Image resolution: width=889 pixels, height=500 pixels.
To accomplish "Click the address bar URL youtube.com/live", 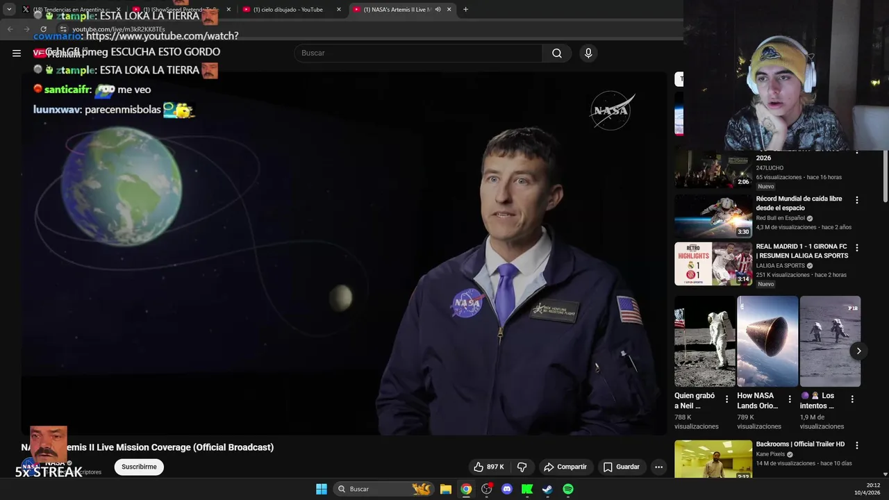I will (x=118, y=29).
